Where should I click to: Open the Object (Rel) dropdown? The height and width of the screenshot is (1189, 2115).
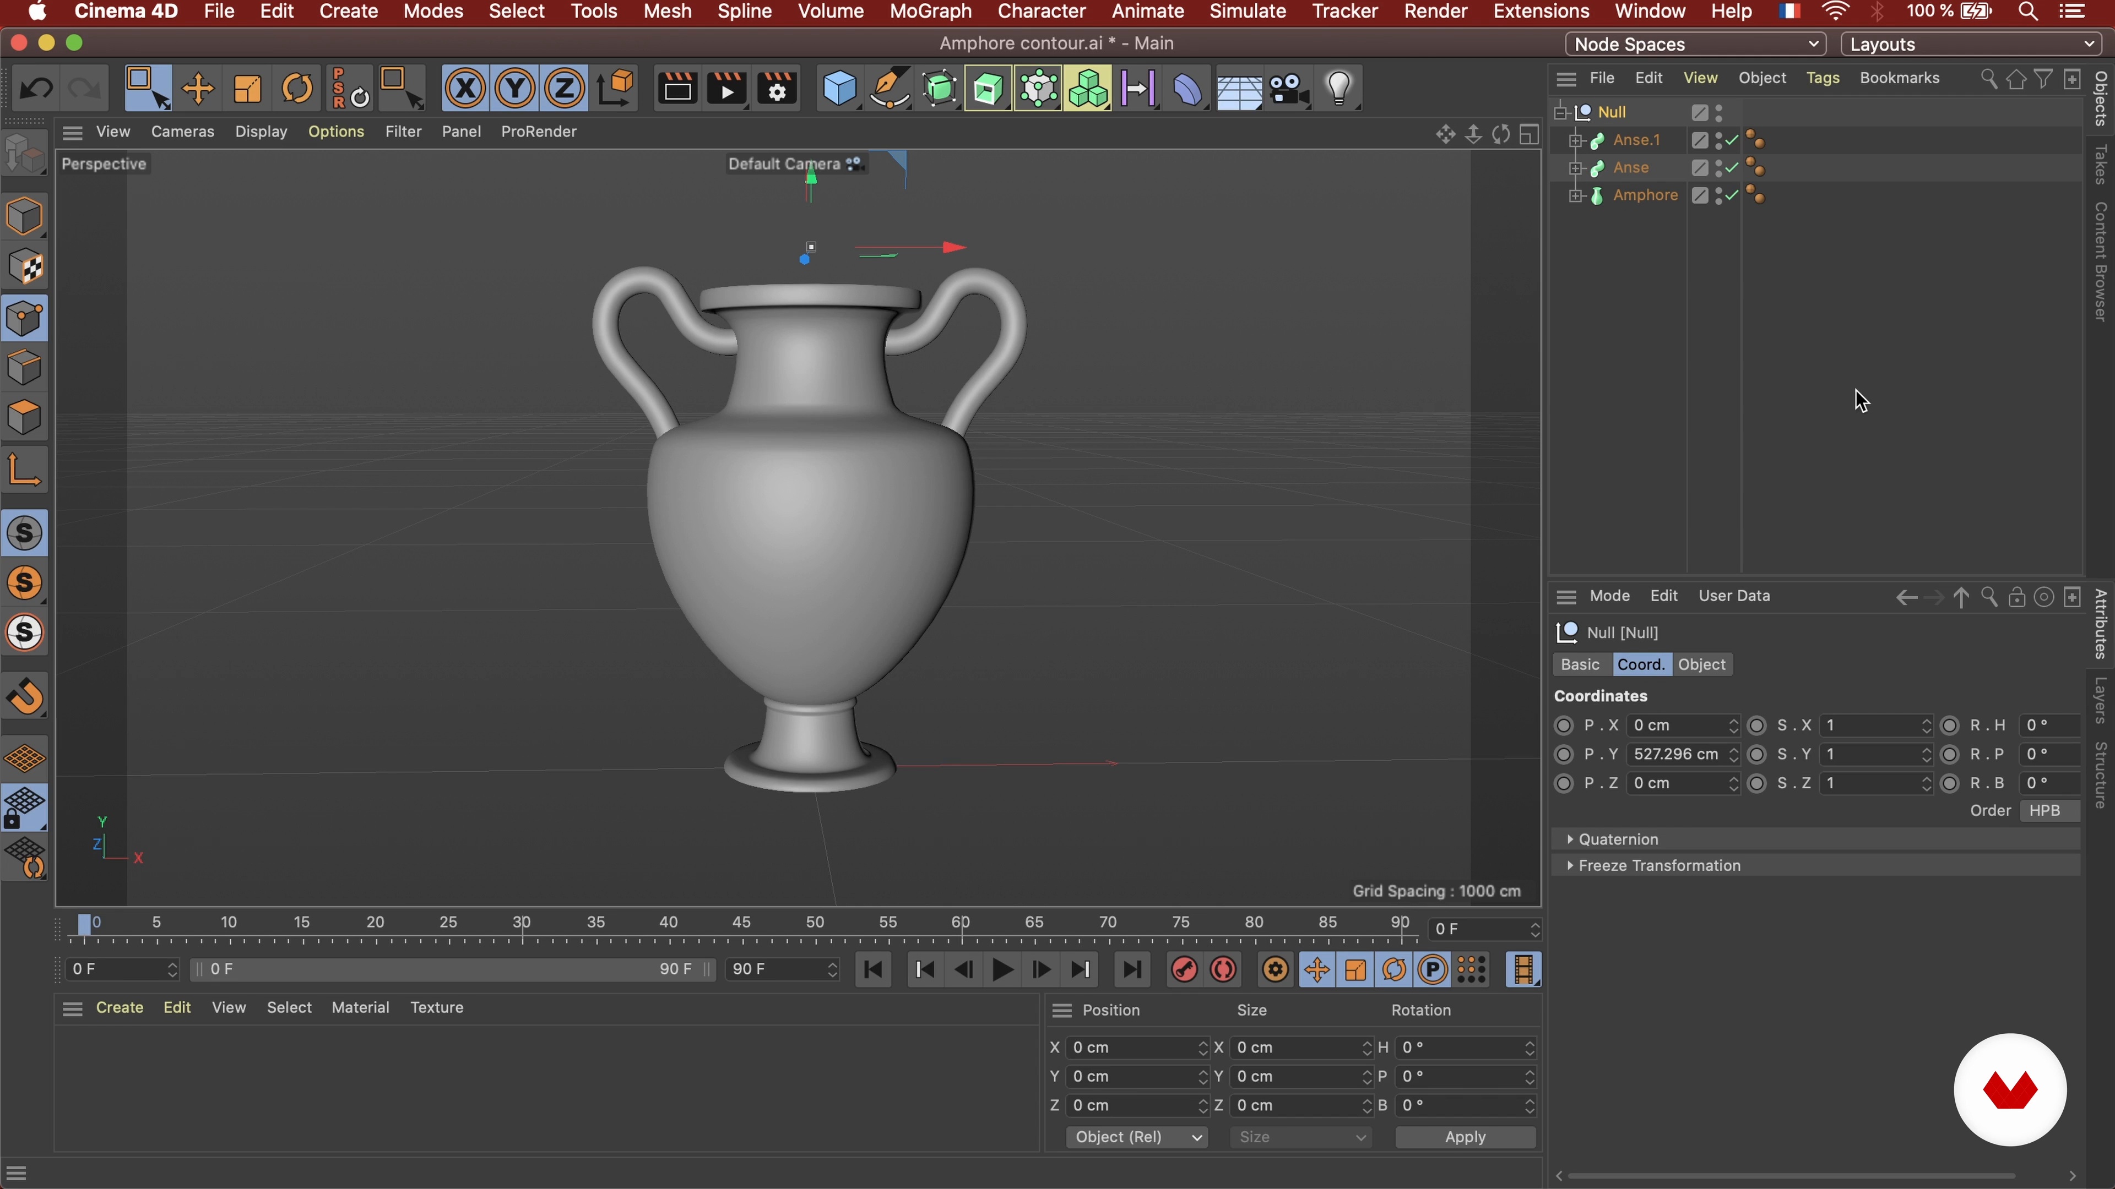click(x=1137, y=1137)
